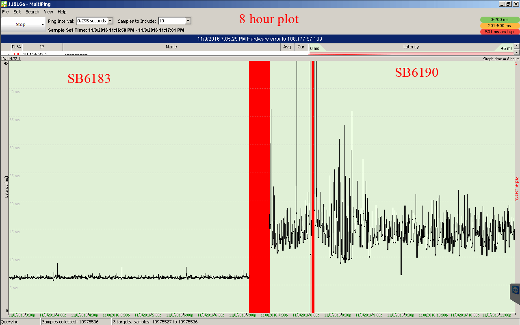This screenshot has height=325, width=520.
Task: Click the Hardware error status message bar
Action: click(x=260, y=39)
